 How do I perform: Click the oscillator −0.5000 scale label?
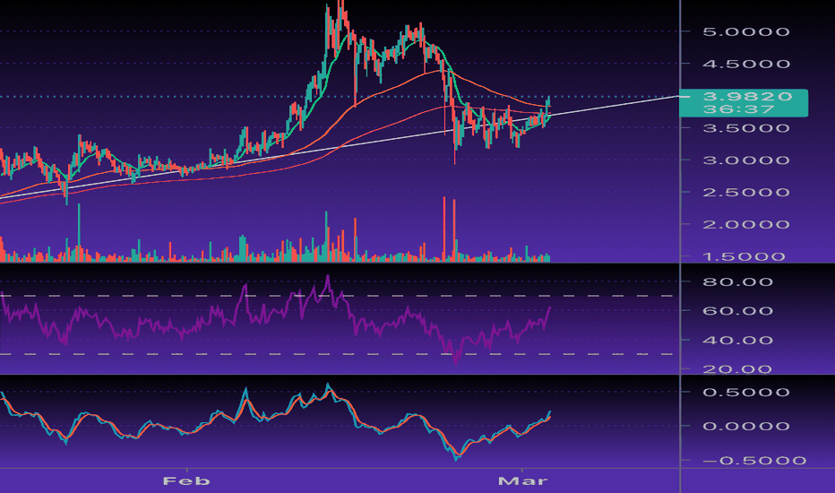(x=754, y=461)
